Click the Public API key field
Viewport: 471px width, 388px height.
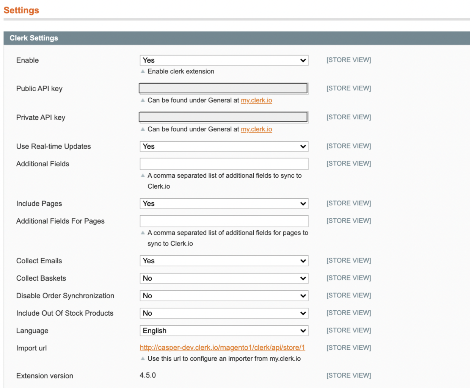click(x=223, y=88)
